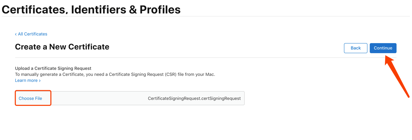The image size is (412, 140).
Task: Click the Certificates, Identifiers & Profiles title
Action: coord(91,9)
